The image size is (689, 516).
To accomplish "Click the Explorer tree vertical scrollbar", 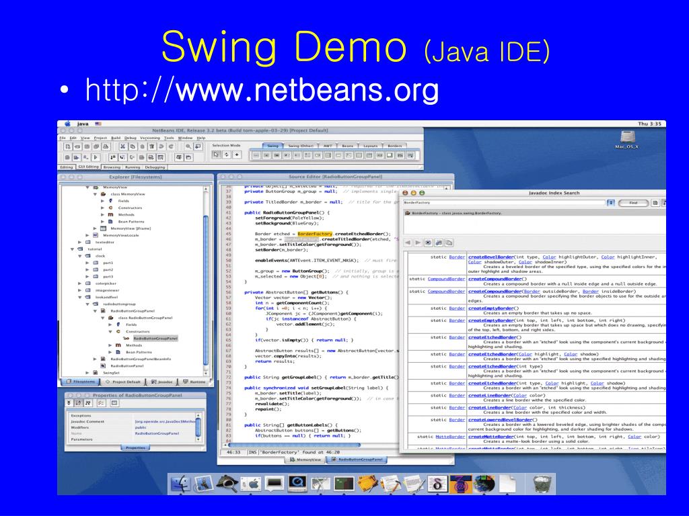I will [206, 281].
